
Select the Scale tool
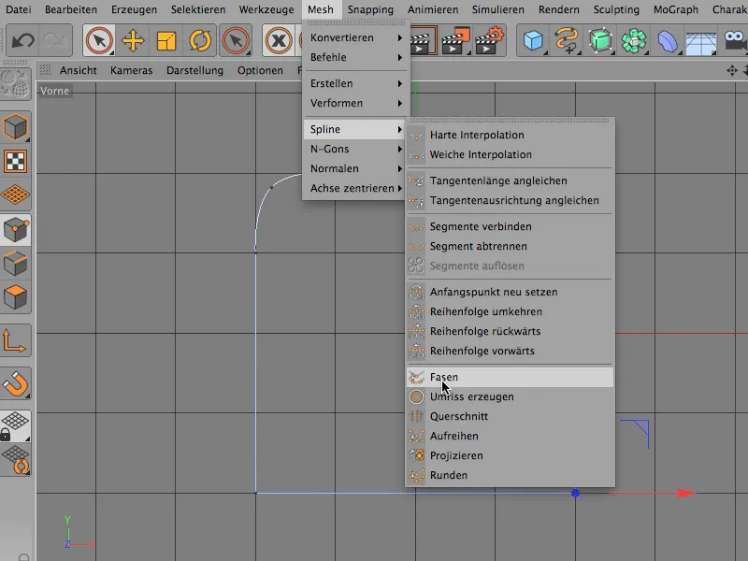point(166,40)
